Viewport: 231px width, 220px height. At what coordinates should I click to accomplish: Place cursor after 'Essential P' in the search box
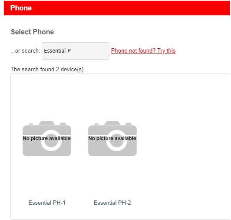point(71,51)
